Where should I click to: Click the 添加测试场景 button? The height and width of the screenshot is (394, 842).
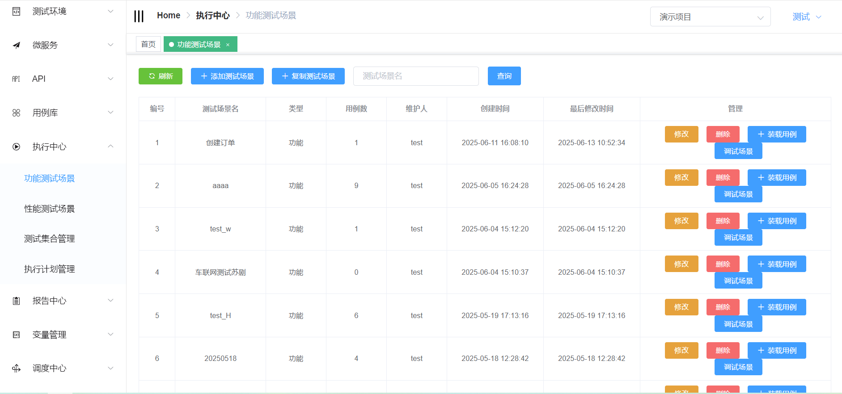coord(227,76)
